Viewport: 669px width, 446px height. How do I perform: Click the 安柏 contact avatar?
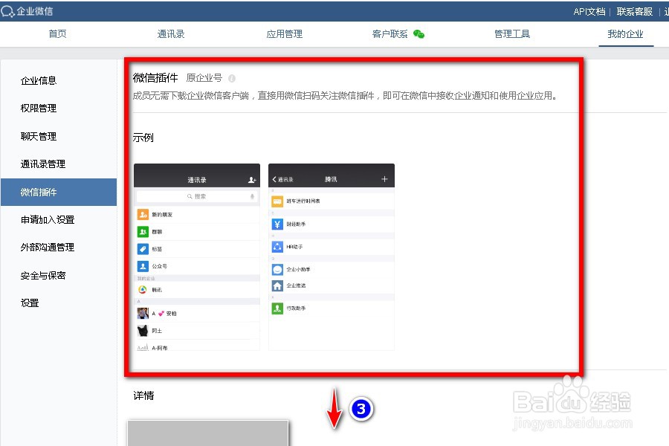point(143,313)
